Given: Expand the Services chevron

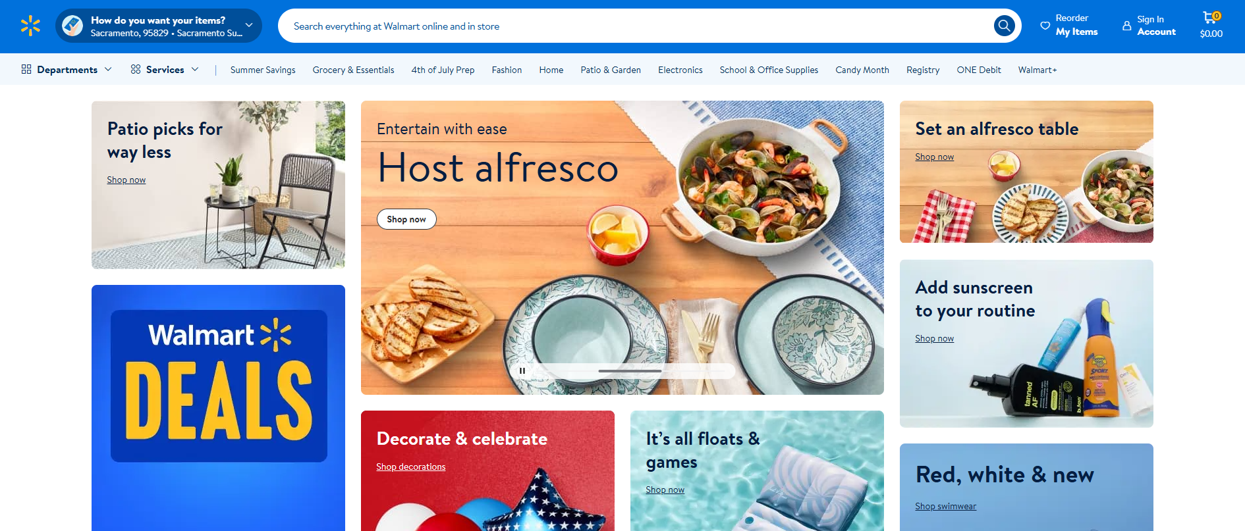Looking at the screenshot, I should 195,69.
